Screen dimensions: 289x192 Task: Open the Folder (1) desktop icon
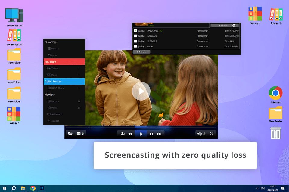[x=276, y=16]
